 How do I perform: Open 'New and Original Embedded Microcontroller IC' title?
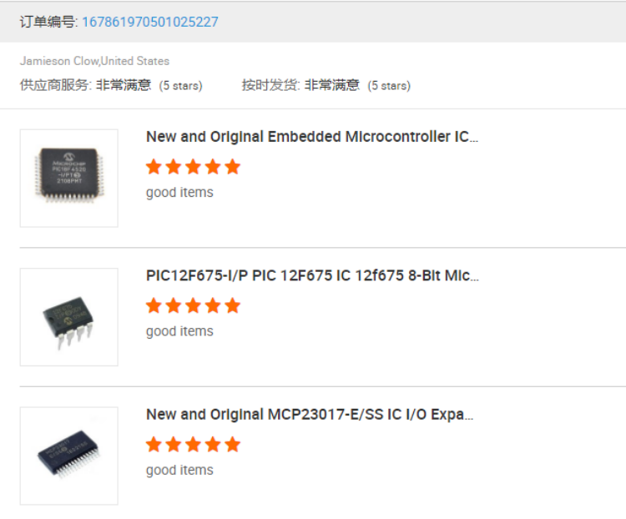pos(312,137)
